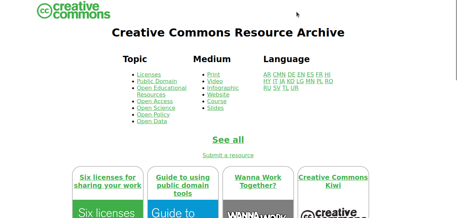Open the Public Domain topic
Image resolution: width=457 pixels, height=218 pixels.
pyautogui.click(x=157, y=81)
